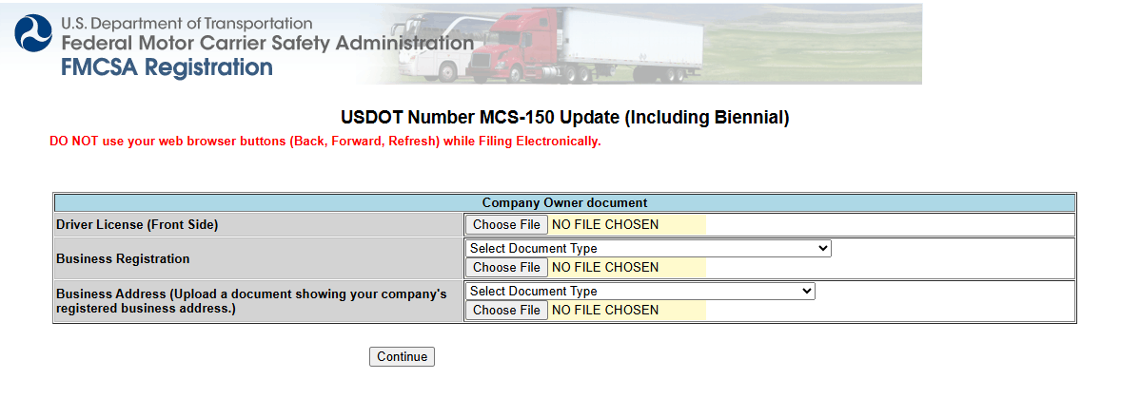
Task: Click the white bus in the banner
Action: pyautogui.click(x=433, y=46)
